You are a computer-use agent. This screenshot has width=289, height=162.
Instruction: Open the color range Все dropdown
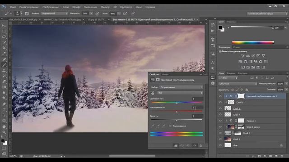[180, 93]
